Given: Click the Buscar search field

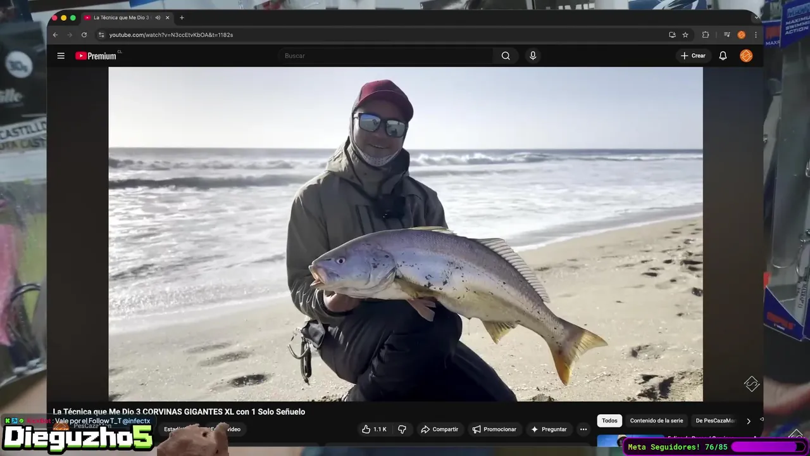Looking at the screenshot, I should coord(386,56).
